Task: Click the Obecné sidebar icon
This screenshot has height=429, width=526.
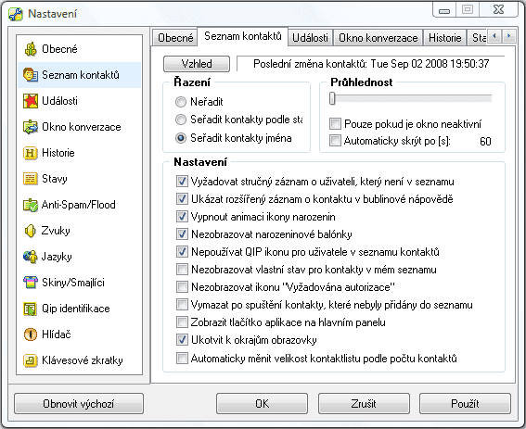Action: coord(31,49)
